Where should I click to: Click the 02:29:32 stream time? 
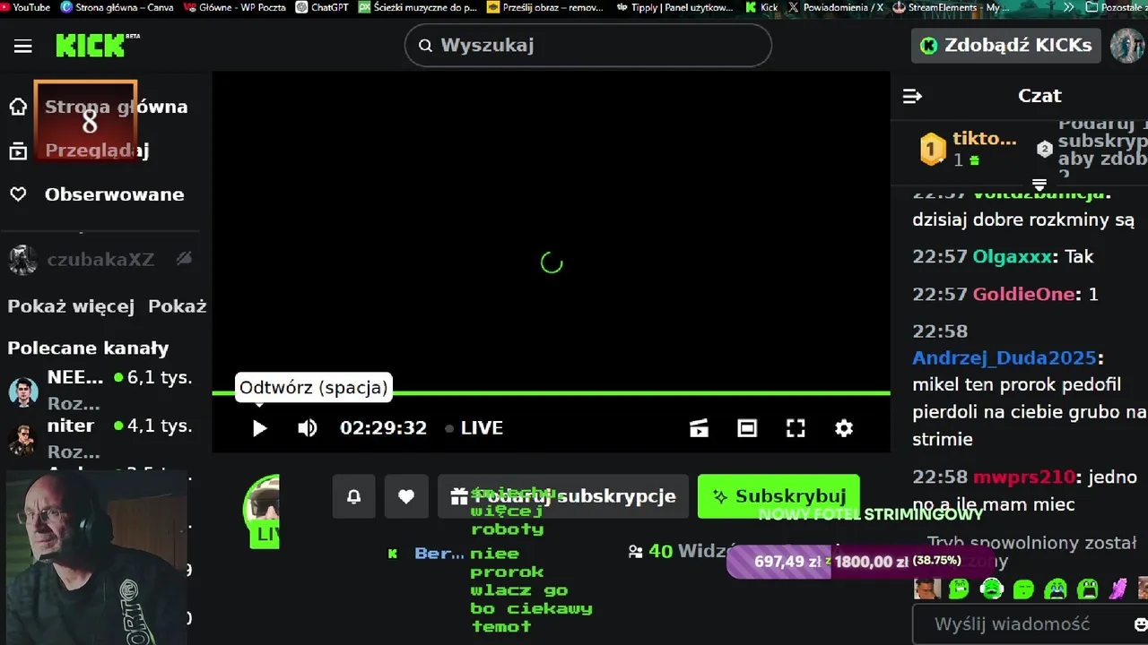tap(383, 428)
